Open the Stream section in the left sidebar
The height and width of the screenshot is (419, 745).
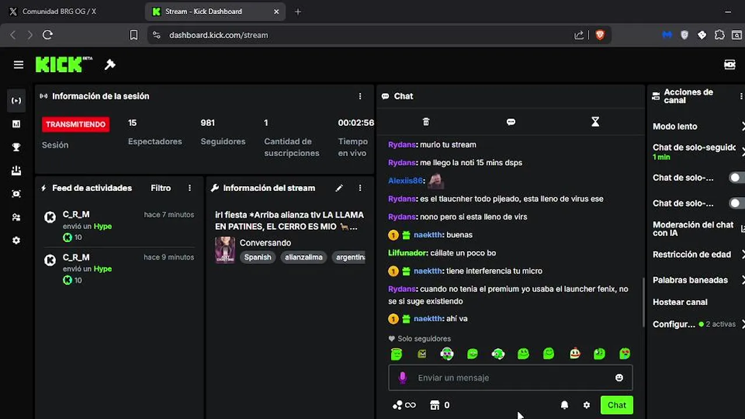(x=16, y=101)
